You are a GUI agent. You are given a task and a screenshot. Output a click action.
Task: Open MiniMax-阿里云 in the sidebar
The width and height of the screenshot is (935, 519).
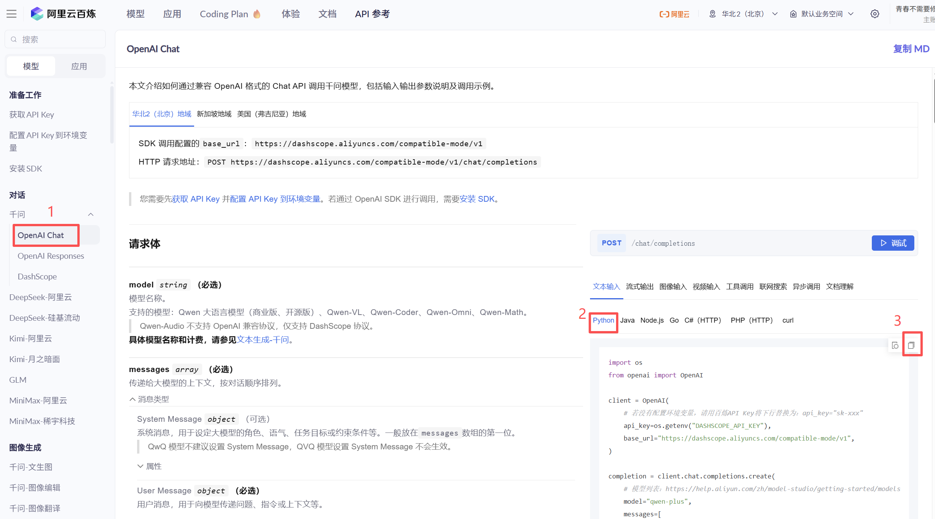(38, 401)
